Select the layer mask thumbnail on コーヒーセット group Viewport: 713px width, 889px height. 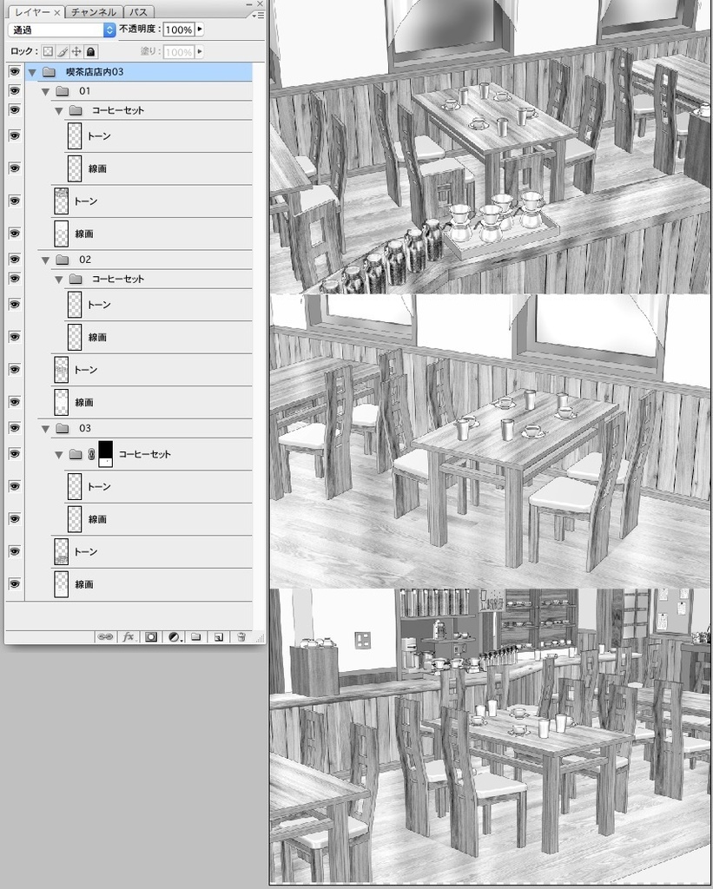click(105, 453)
